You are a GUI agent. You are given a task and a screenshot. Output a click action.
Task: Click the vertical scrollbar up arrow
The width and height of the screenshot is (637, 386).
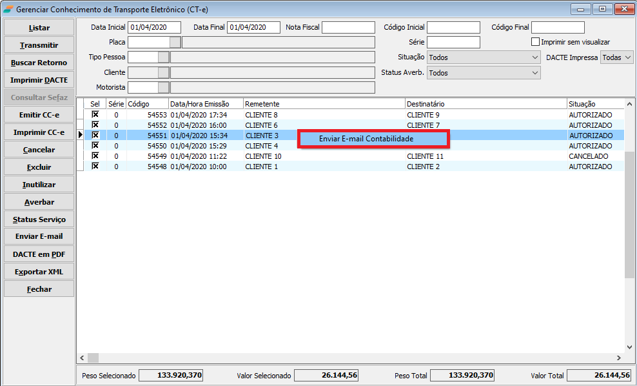[629, 103]
